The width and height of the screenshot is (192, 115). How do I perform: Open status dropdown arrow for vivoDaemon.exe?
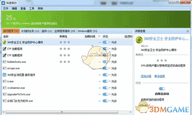tap(110, 88)
